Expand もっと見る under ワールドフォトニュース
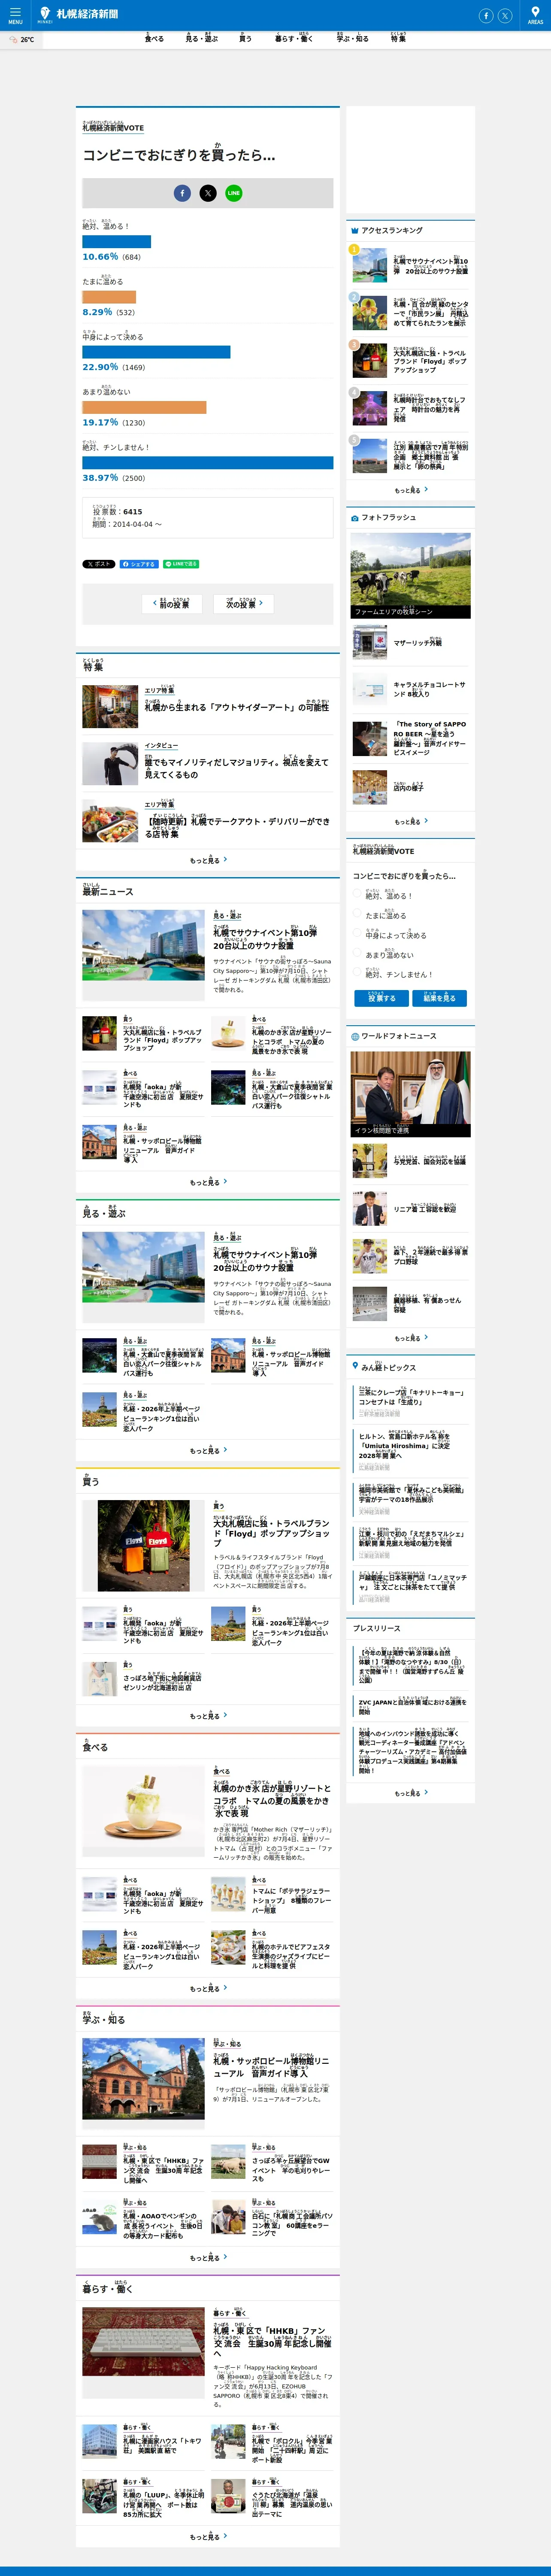This screenshot has width=551, height=2576. tap(411, 1338)
